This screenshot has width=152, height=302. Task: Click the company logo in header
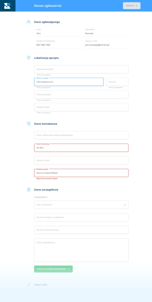7,6
